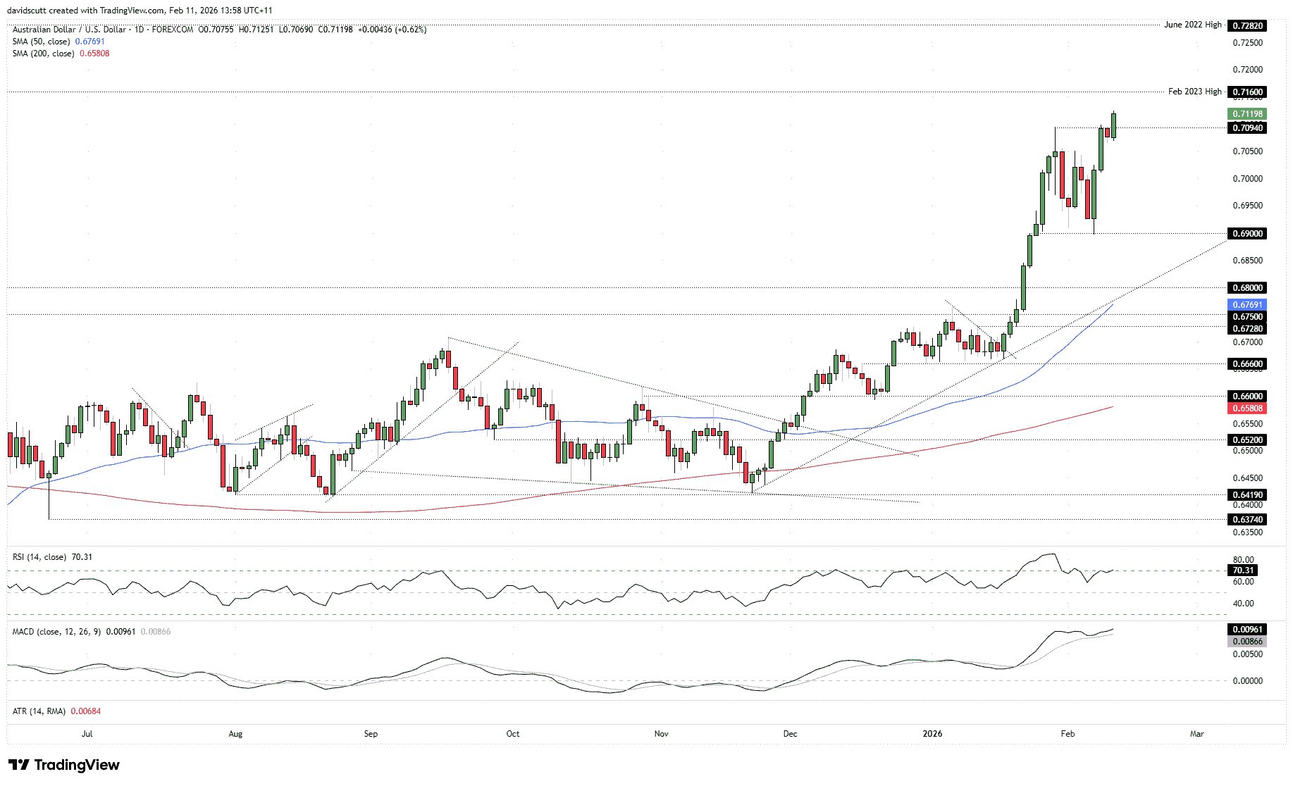The height and width of the screenshot is (786, 1293).
Task: Click the MACD value tag 0.00961
Action: 1247,630
